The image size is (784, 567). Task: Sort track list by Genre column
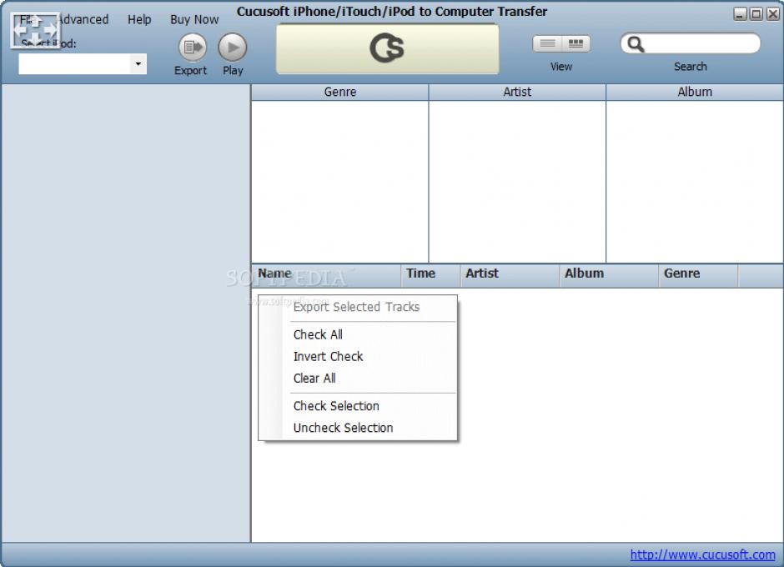[x=698, y=274]
